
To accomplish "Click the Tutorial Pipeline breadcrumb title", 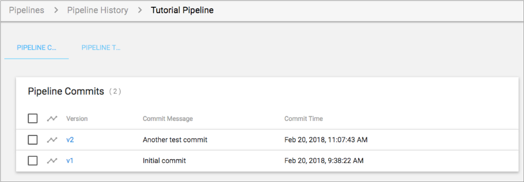I will 182,10.
